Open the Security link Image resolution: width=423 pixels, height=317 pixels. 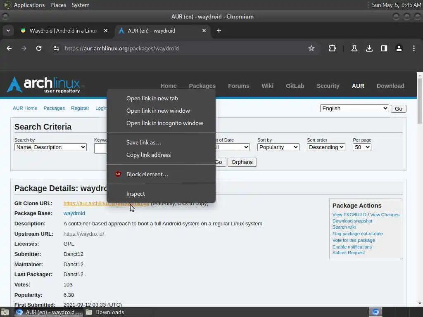pos(328,86)
